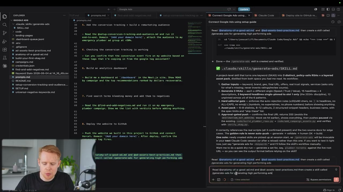
Task: Click the chat icon in title bar
Action: [x=229, y=9]
